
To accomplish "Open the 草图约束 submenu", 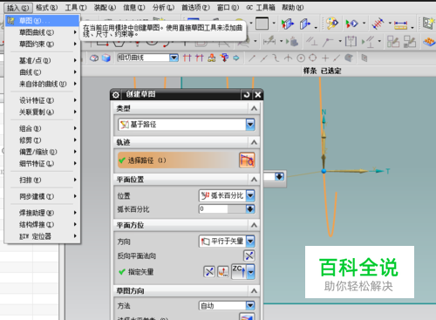I will (x=43, y=44).
